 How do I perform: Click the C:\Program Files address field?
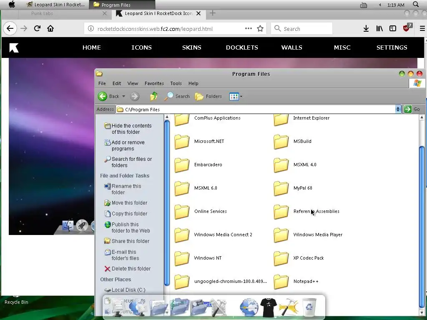[256, 110]
